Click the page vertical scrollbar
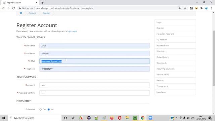 214,58
